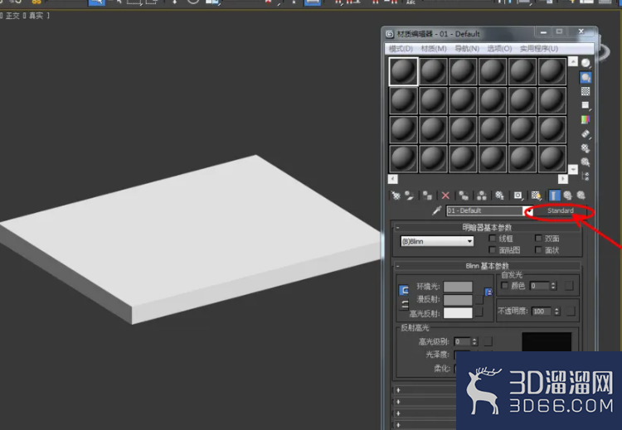Click the Make Unique icon
This screenshot has height=430, width=622.
click(482, 196)
